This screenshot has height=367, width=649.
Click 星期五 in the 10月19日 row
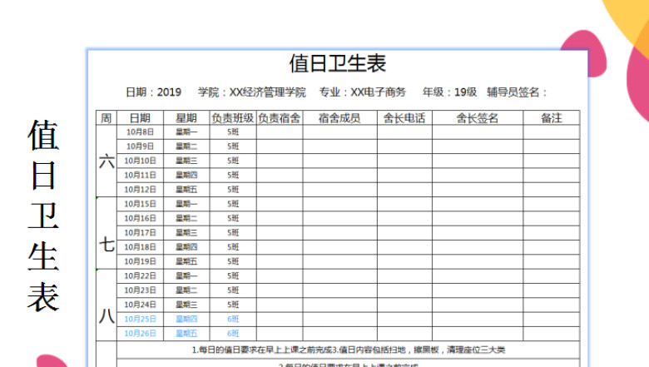pos(186,261)
